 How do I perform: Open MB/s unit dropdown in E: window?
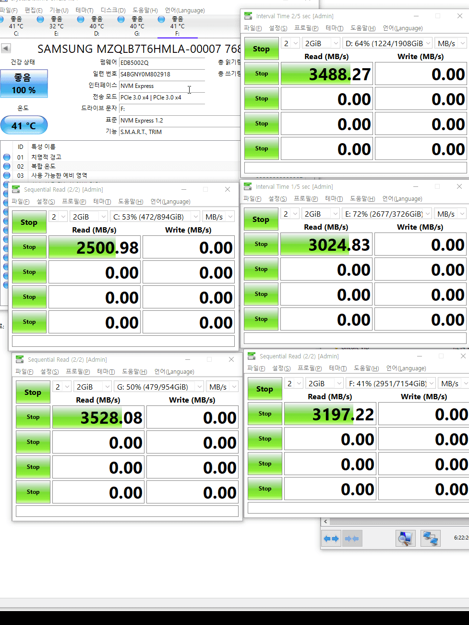(x=450, y=214)
